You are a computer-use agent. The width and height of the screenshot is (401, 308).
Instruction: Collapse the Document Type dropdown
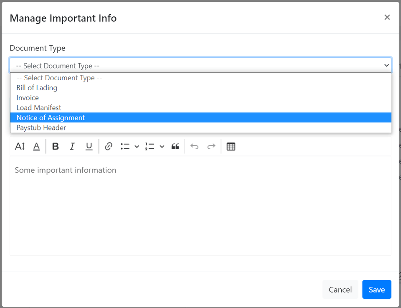point(200,66)
